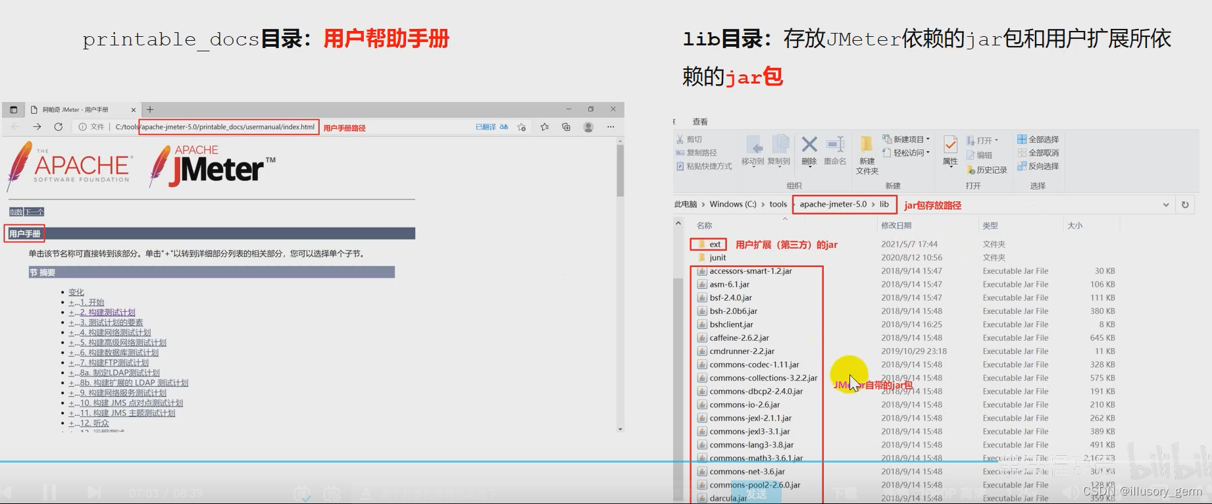Image resolution: width=1212 pixels, height=504 pixels.
Task: Click breadcrumb chevron after Windows (C:)
Action: [x=763, y=205]
